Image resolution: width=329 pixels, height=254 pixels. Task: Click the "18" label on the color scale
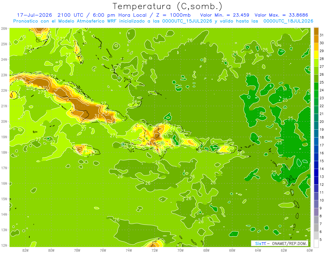pyautogui.click(x=322, y=137)
